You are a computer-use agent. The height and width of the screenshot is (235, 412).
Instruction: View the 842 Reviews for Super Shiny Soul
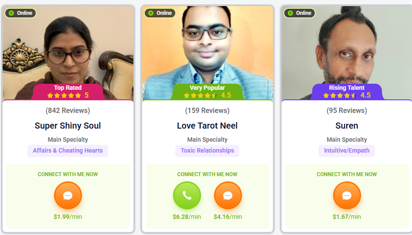[68, 110]
